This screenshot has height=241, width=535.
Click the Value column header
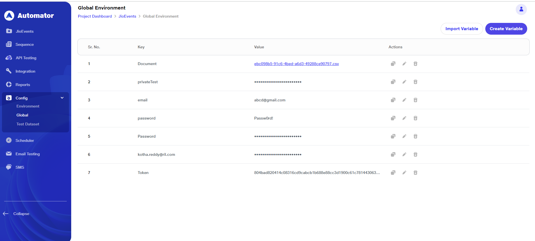coord(259,47)
